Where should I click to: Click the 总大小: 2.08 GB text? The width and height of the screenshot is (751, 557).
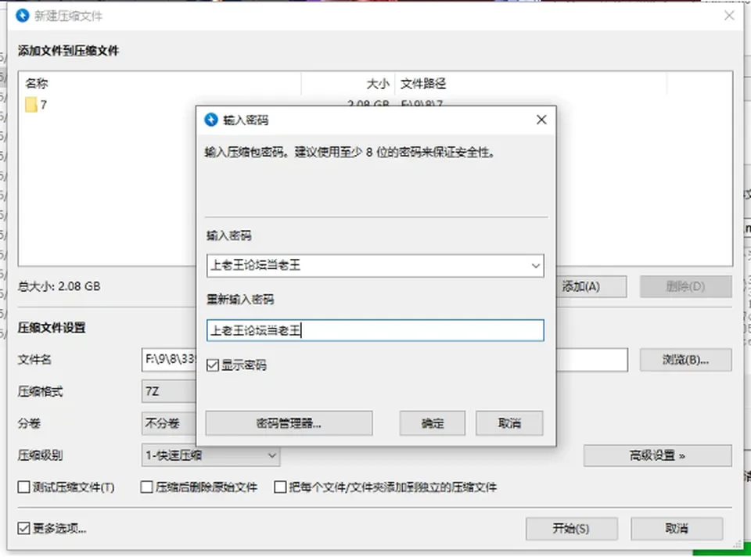tap(59, 286)
